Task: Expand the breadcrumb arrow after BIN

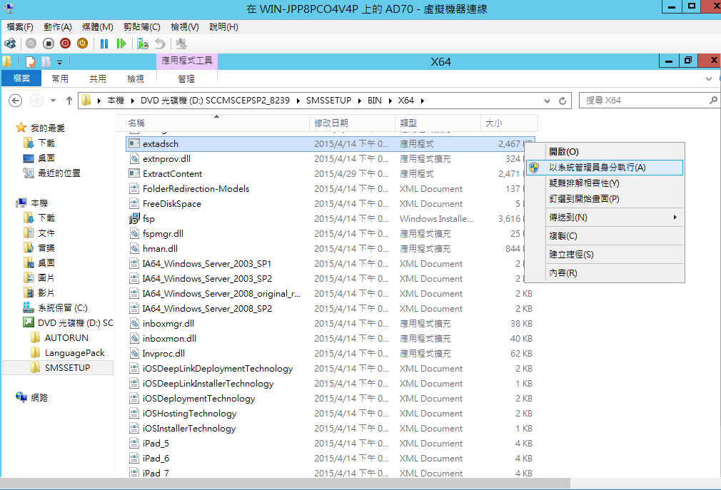Action: coord(390,101)
